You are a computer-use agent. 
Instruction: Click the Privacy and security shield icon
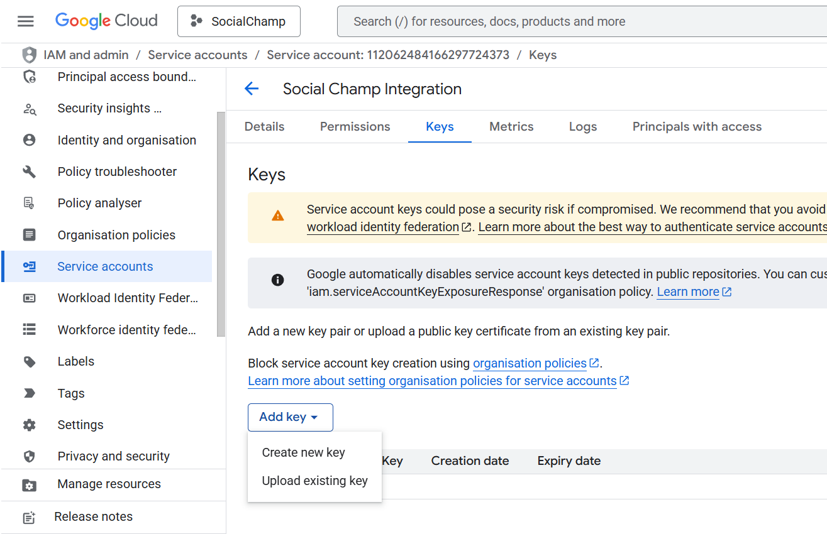coord(29,457)
